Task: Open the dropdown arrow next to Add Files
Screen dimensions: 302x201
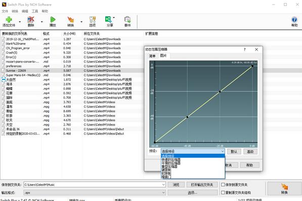Action: [x=20, y=22]
